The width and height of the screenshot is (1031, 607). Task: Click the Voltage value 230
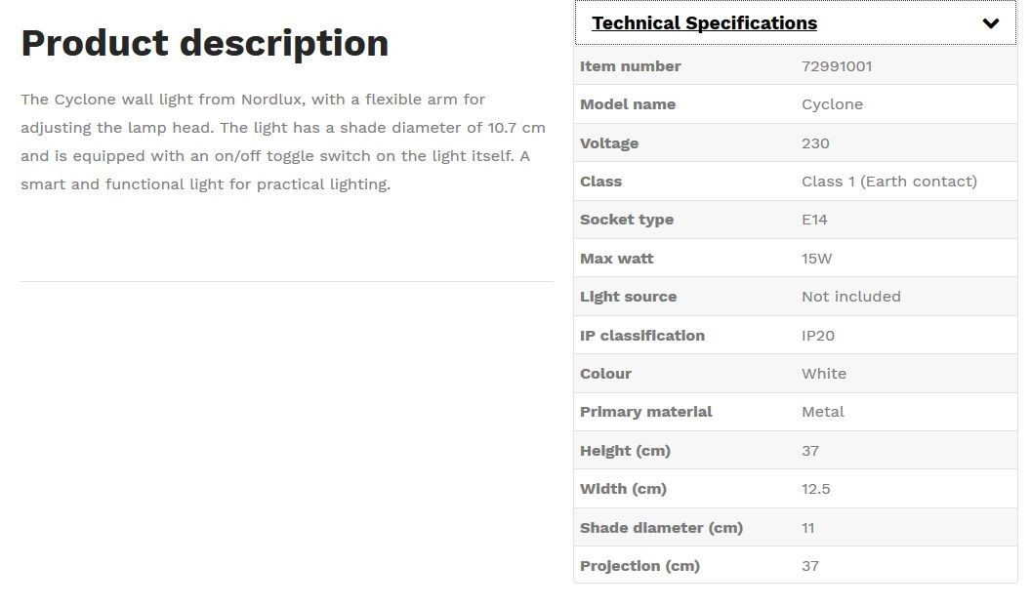click(x=815, y=143)
